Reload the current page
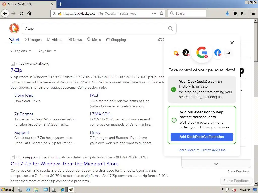The width and height of the screenshot is (258, 193). point(21,13)
